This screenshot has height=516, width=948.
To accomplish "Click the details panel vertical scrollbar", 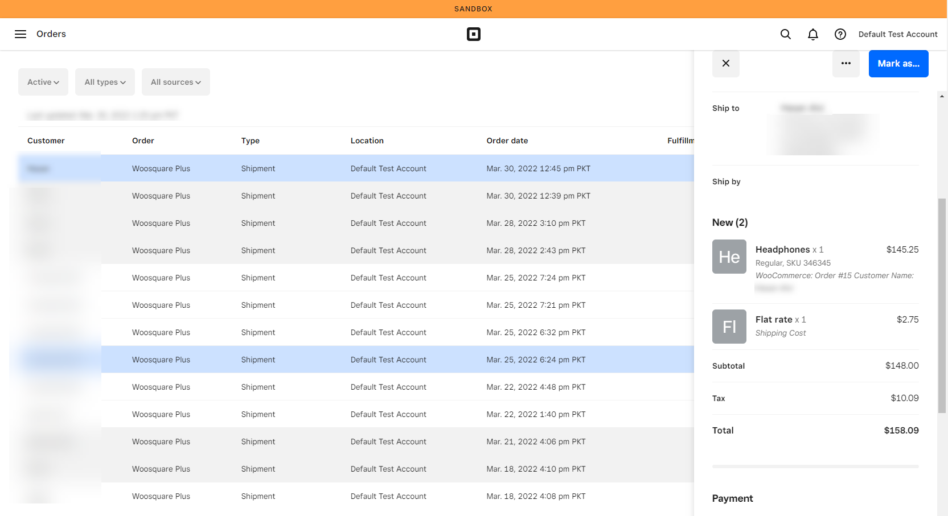I will coord(942,306).
